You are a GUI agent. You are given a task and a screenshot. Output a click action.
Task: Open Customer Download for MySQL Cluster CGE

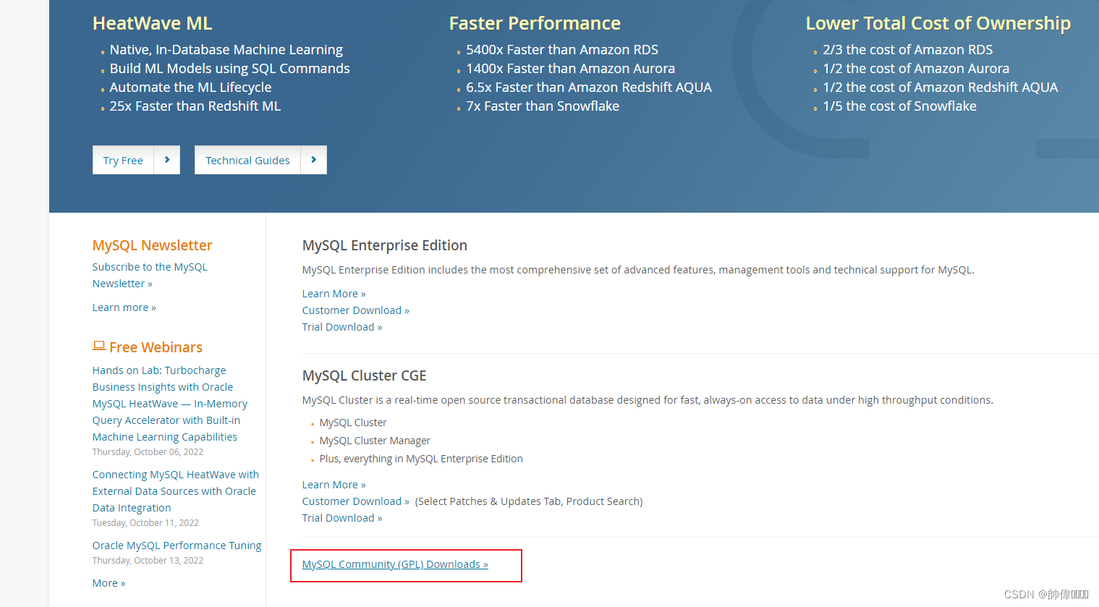click(x=355, y=501)
